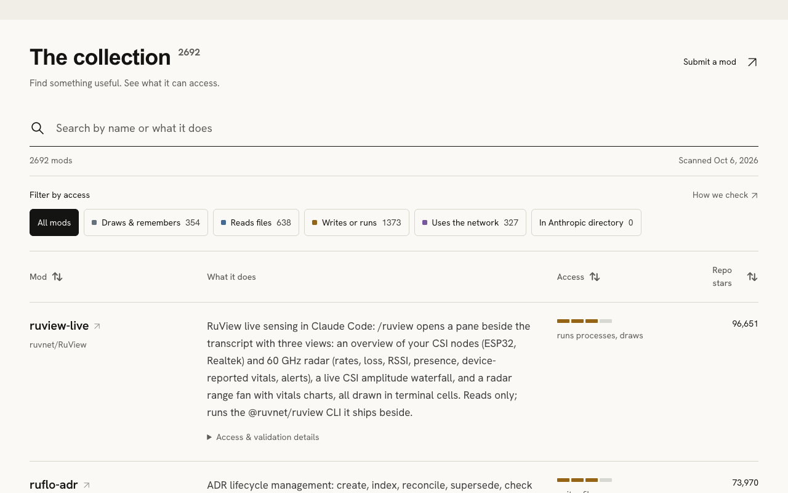
Task: Click the What it does column header
Action: click(x=231, y=277)
